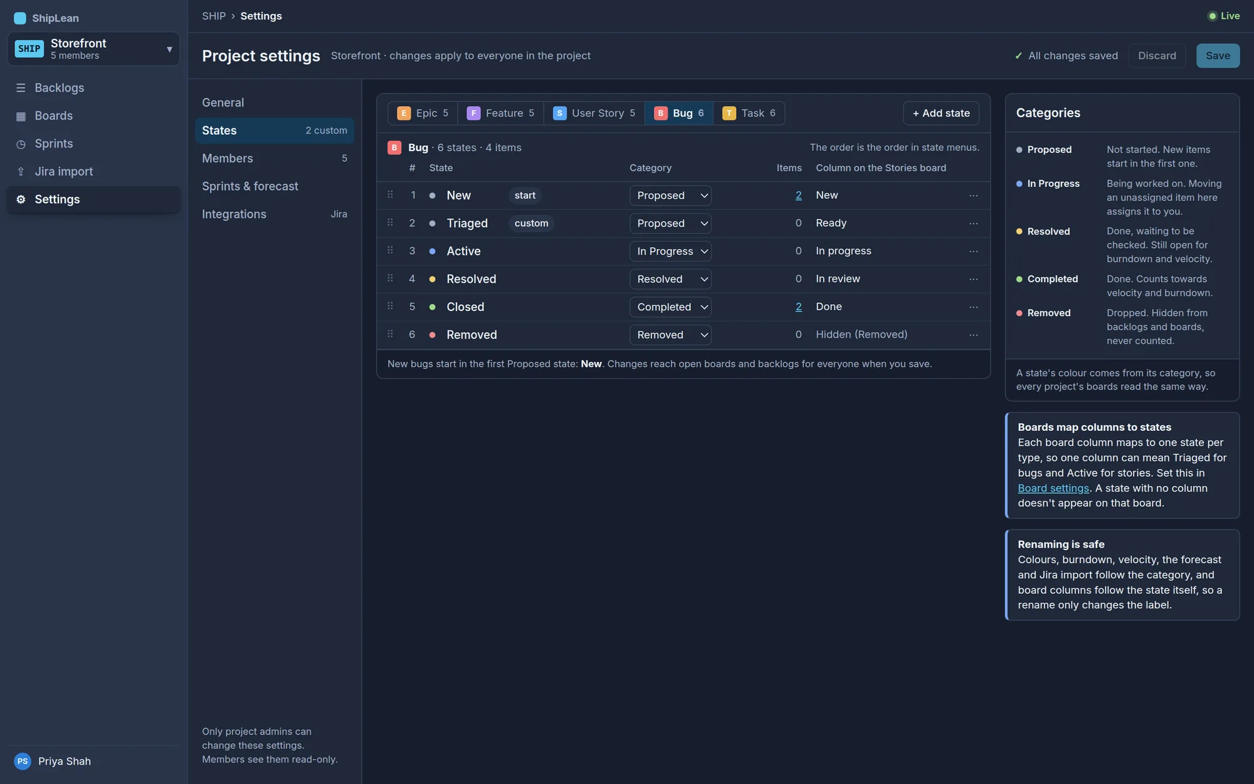Click the Discard button
The height and width of the screenshot is (784, 1254).
(x=1157, y=56)
